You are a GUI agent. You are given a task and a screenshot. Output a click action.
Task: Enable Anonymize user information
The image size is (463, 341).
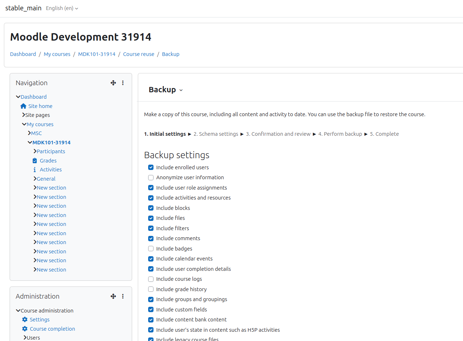pyautogui.click(x=151, y=177)
